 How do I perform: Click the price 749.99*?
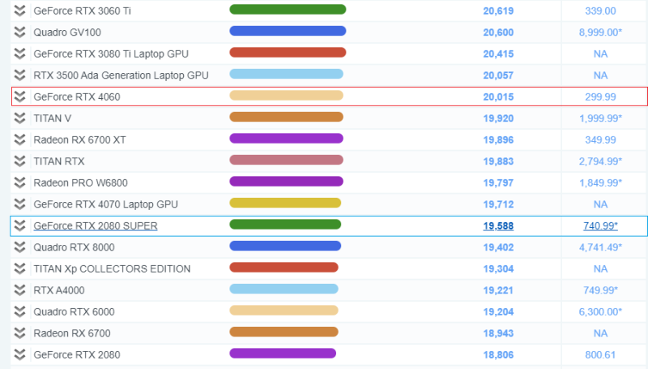(600, 291)
